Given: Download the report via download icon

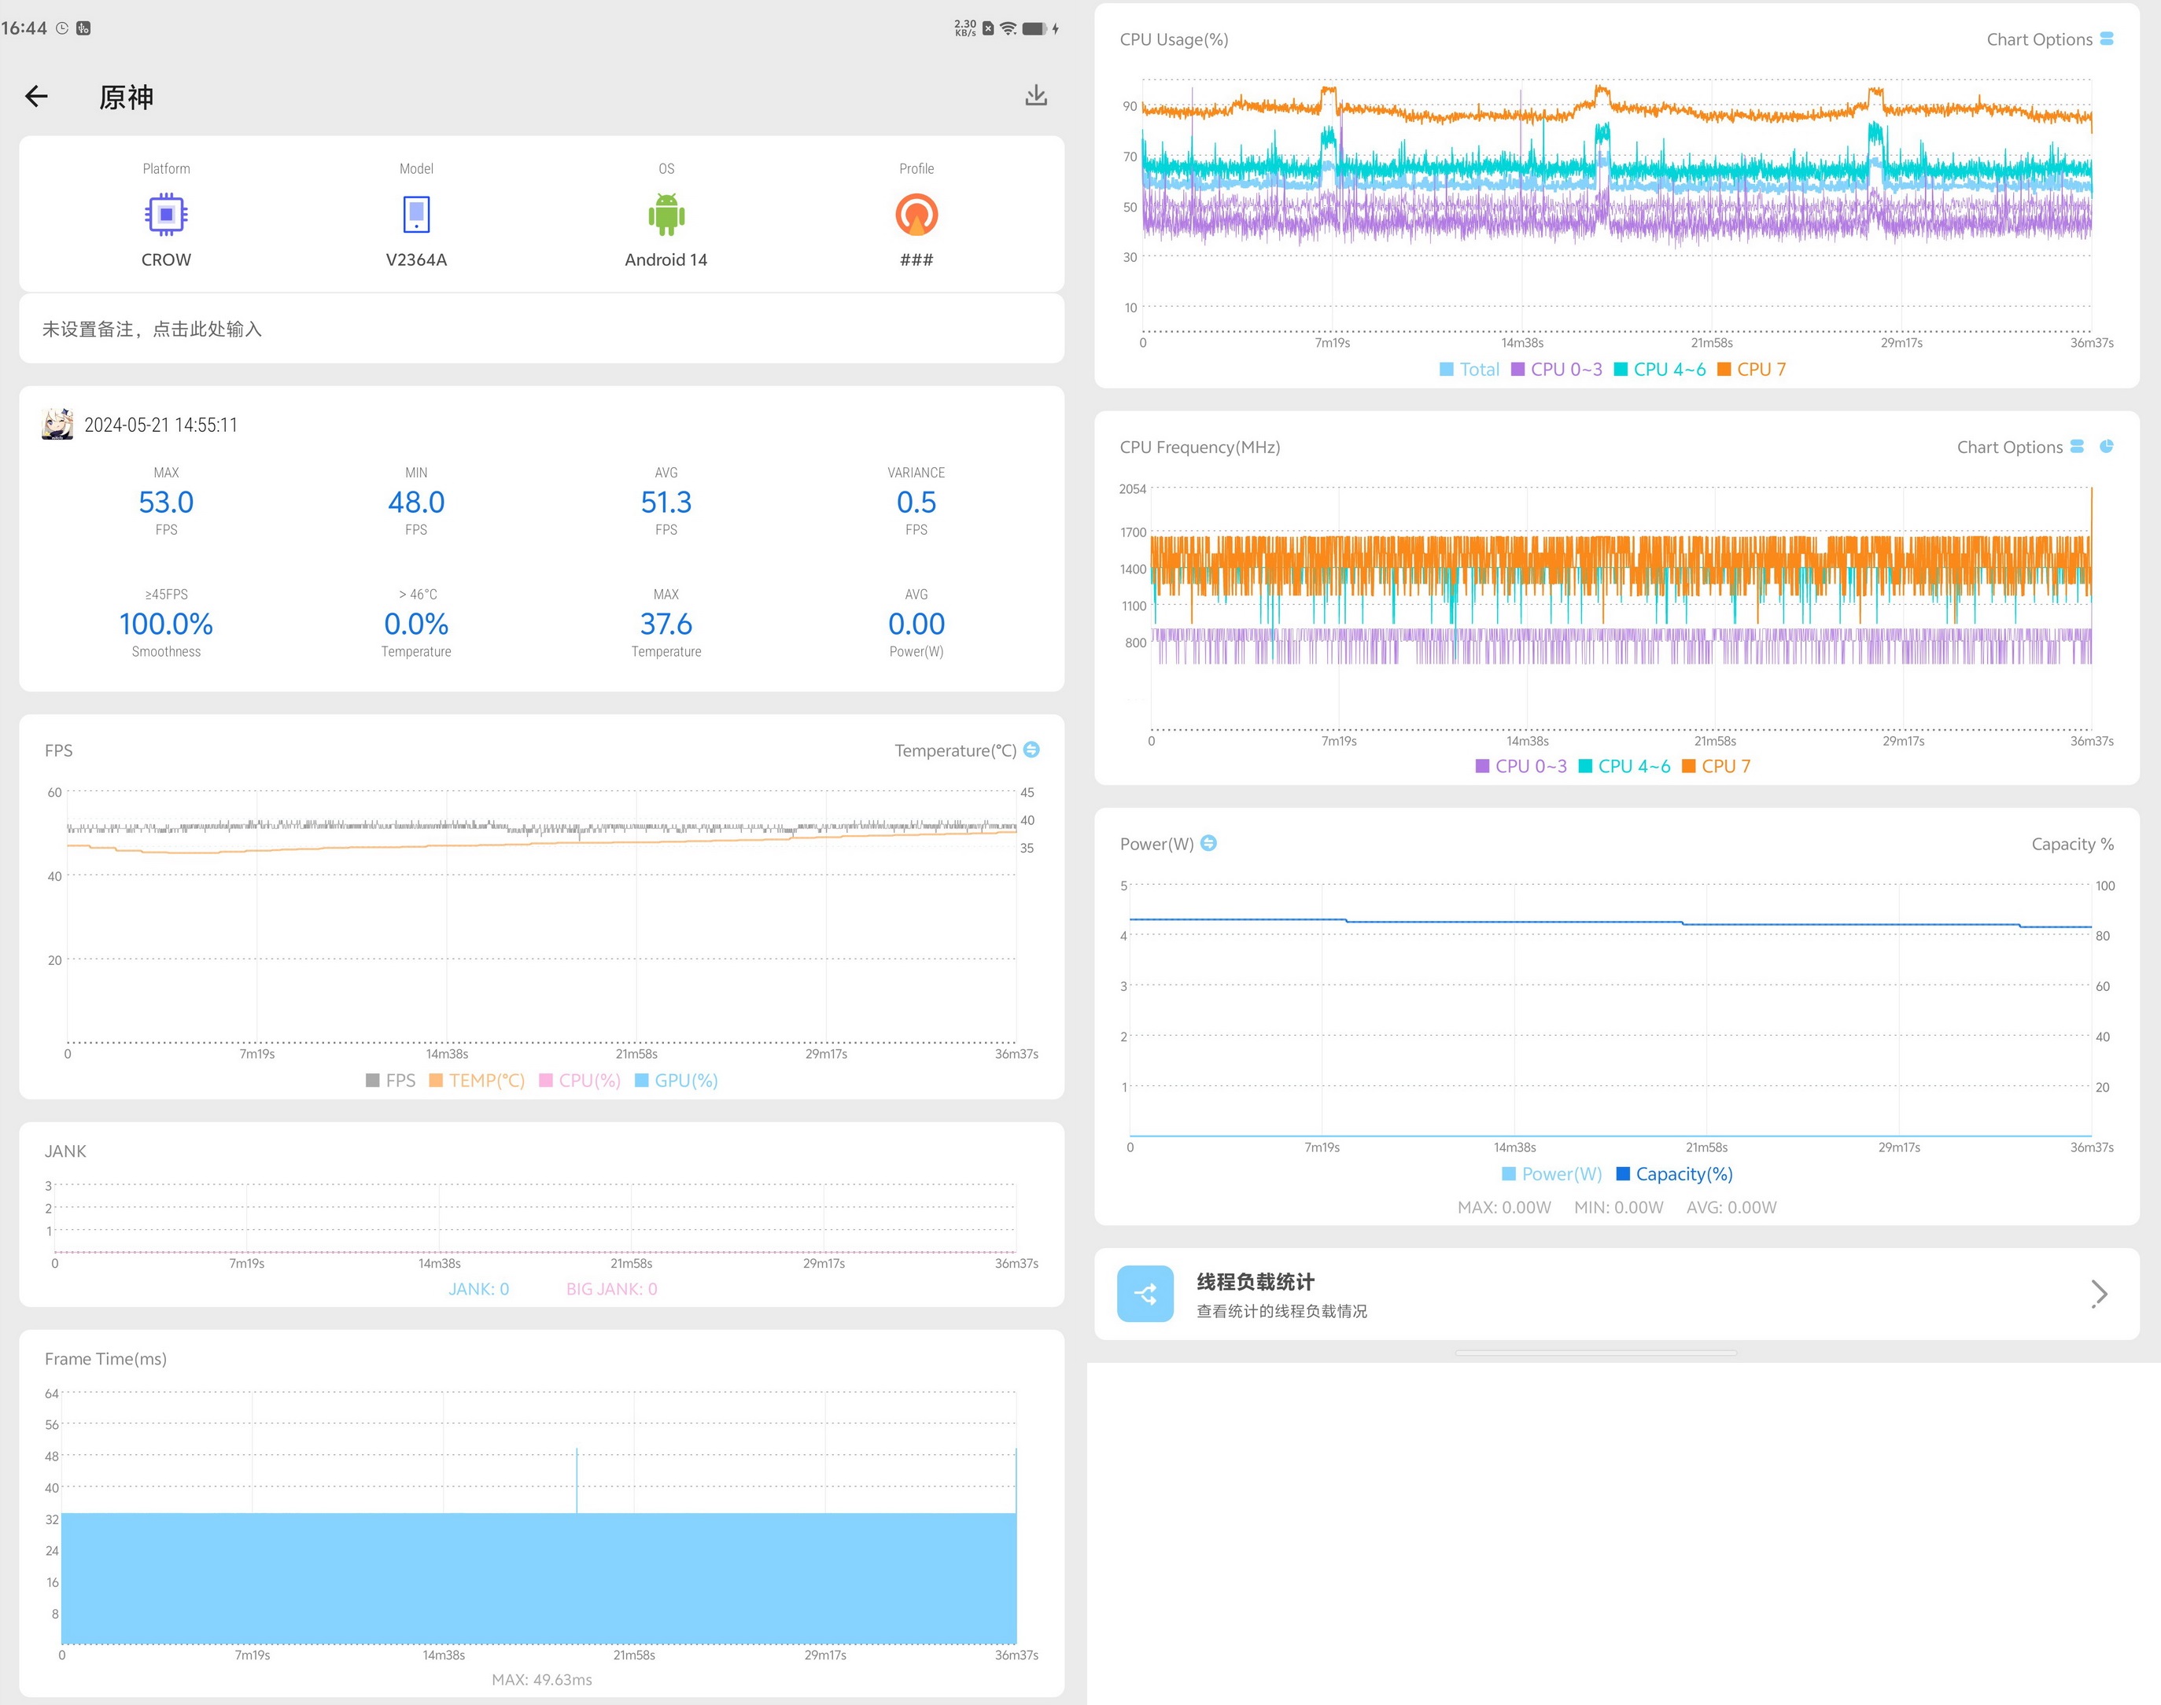Looking at the screenshot, I should [x=1035, y=95].
